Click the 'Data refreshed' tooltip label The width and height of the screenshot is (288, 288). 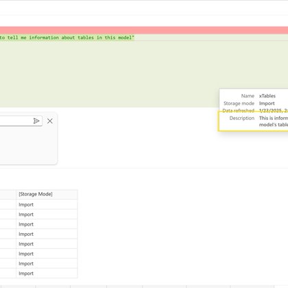click(239, 110)
